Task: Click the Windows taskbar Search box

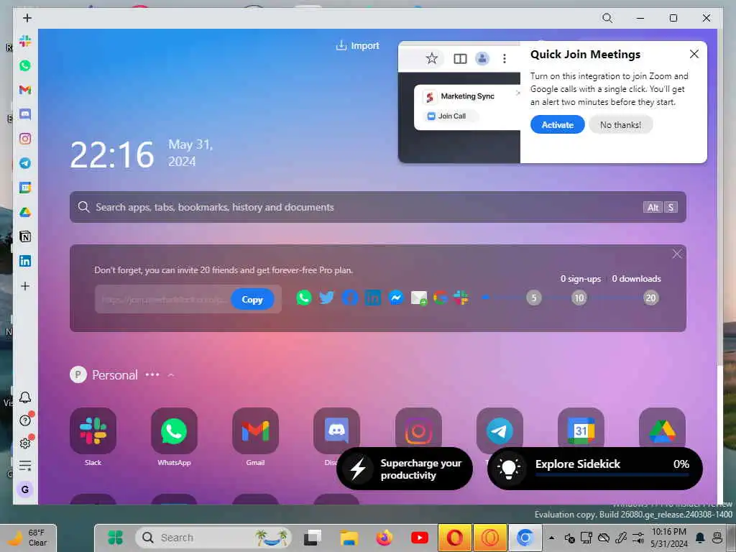Action: click(213, 538)
